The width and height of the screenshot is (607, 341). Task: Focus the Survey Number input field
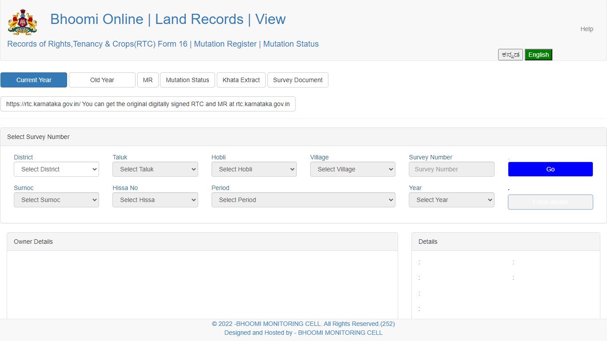[x=451, y=169]
